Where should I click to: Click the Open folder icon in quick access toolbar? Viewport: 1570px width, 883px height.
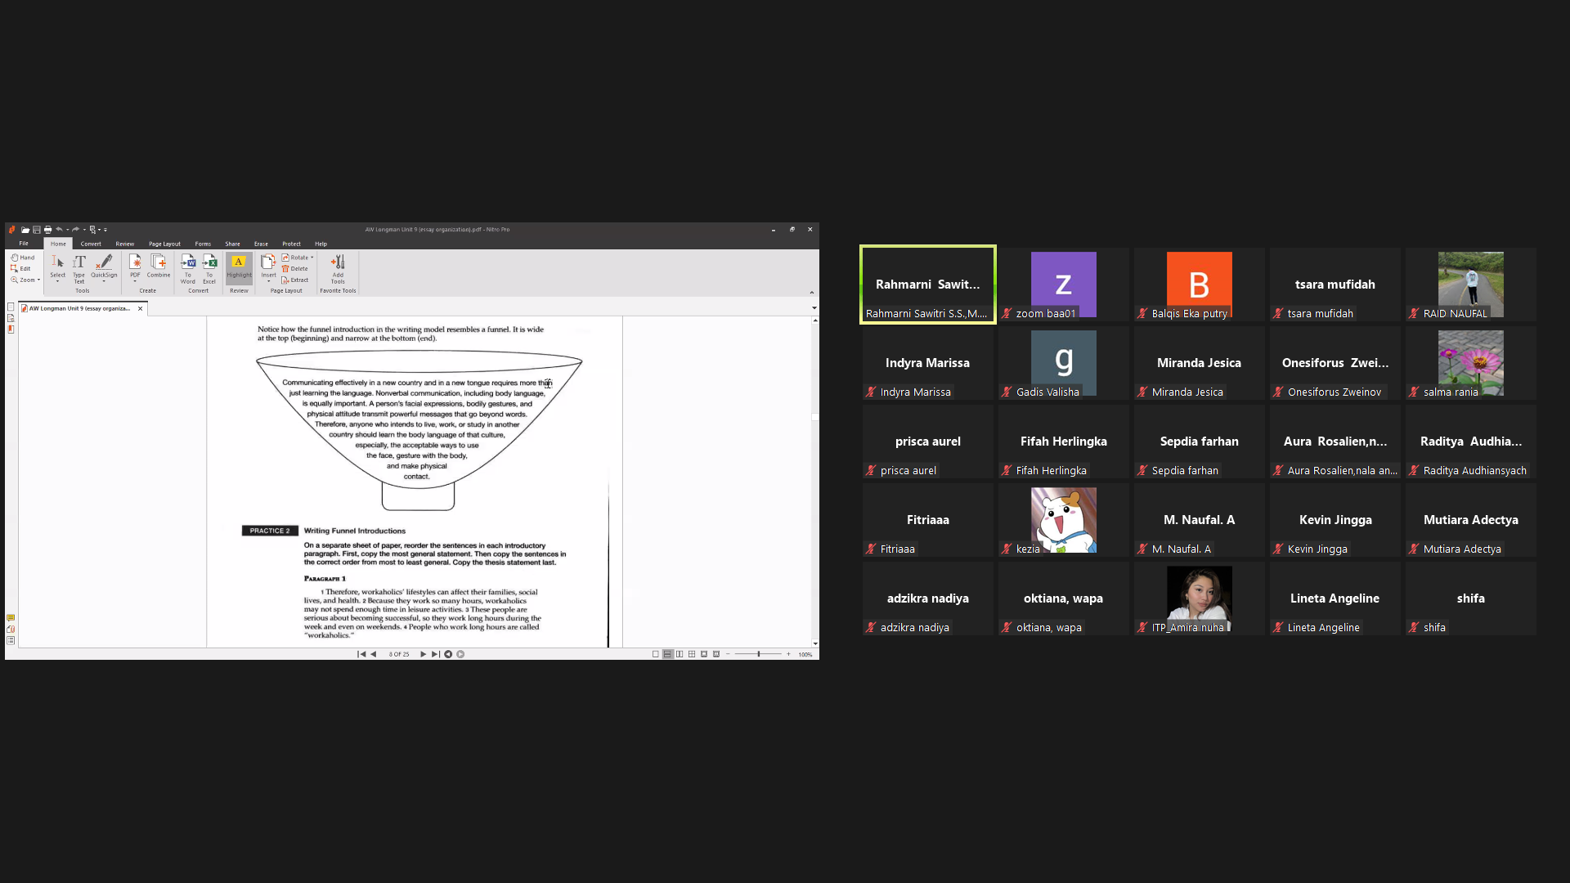coord(25,230)
